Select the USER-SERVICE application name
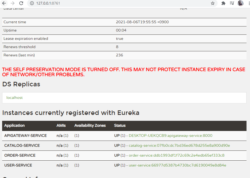 click(18, 165)
